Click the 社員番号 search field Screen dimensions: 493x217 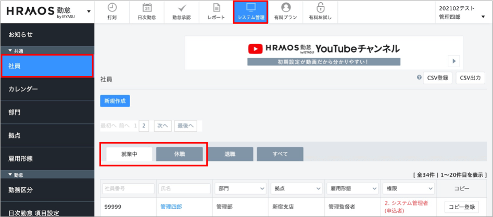121,188
